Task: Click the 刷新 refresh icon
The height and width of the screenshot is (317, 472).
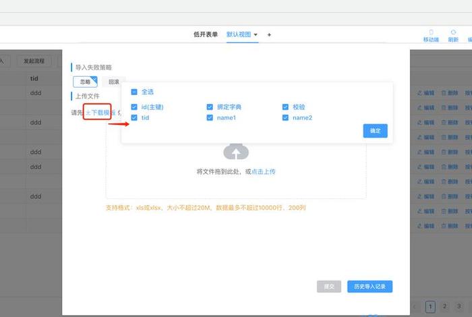Action: [x=453, y=32]
